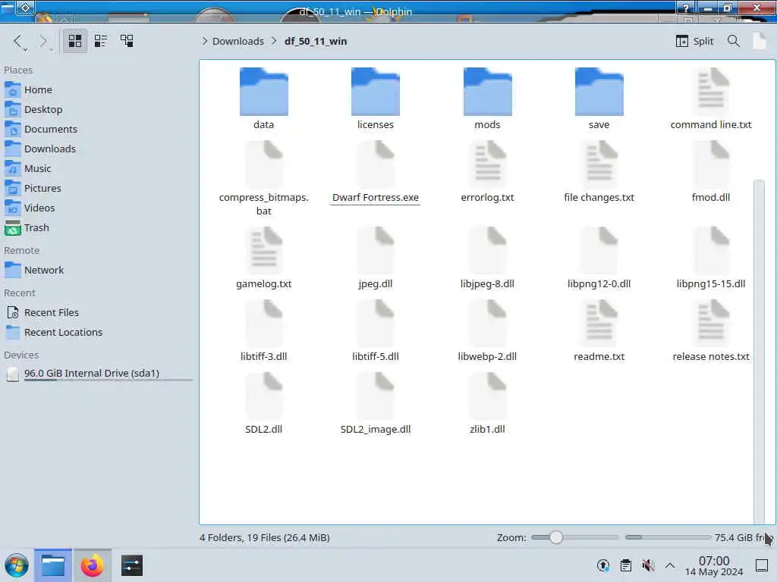Open the start menu launcher

click(17, 565)
